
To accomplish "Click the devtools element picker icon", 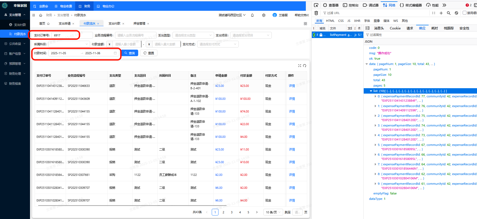I will (316, 5).
